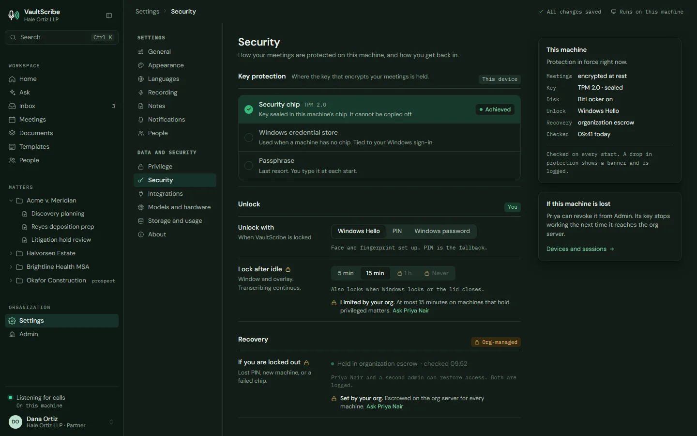This screenshot has height=436, width=697.
Task: Open the About settings page
Action: pos(175,234)
